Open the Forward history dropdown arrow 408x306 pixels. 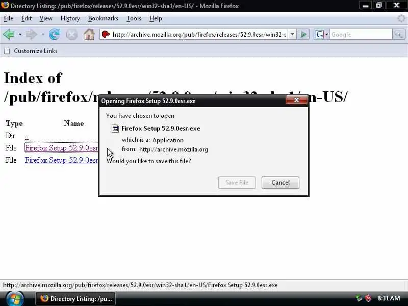43,34
